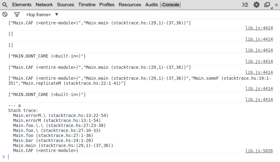Open lib.js:4414 link under first MAIN.DONT_CARE entry

click(259, 61)
